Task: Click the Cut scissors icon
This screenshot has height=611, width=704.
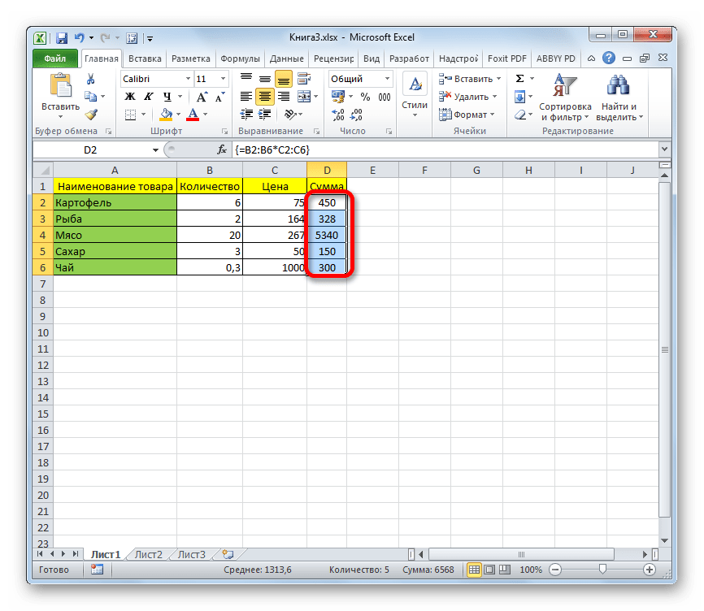Action: click(x=90, y=80)
